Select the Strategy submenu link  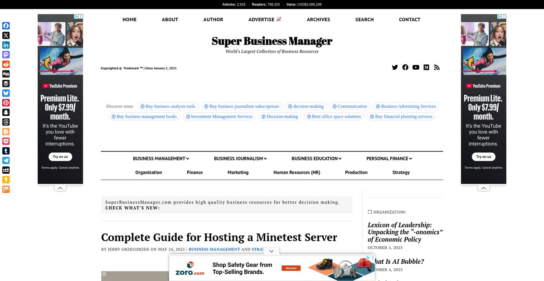pos(401,172)
